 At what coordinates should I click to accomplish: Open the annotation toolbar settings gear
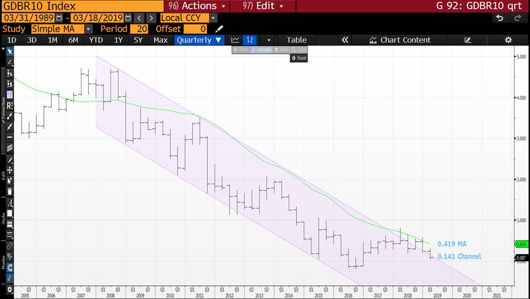10,290
